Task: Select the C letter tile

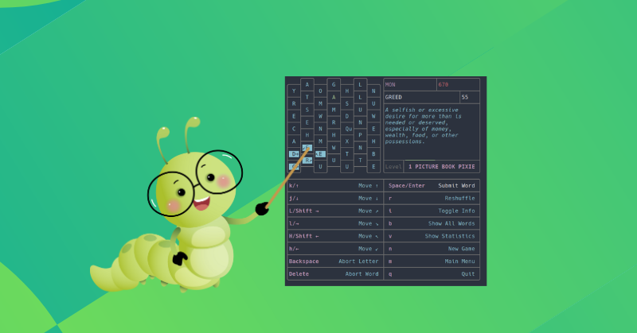Action: pos(294,129)
